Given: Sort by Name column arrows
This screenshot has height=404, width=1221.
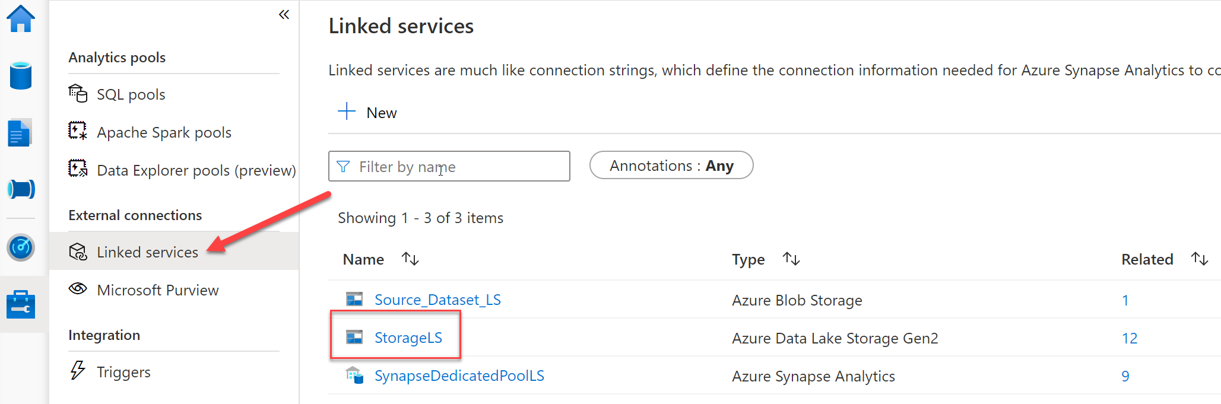Looking at the screenshot, I should (x=410, y=259).
